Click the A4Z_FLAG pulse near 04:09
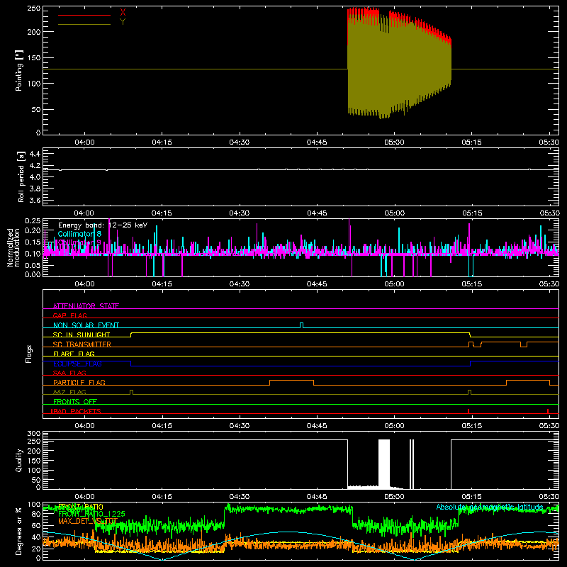This screenshot has height=567, width=567. [131, 392]
